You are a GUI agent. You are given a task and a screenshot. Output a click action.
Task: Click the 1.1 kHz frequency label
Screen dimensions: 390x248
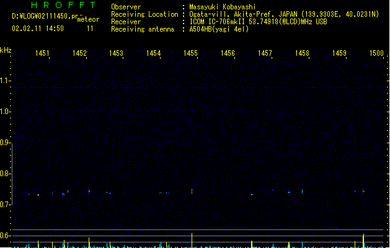tap(4, 81)
